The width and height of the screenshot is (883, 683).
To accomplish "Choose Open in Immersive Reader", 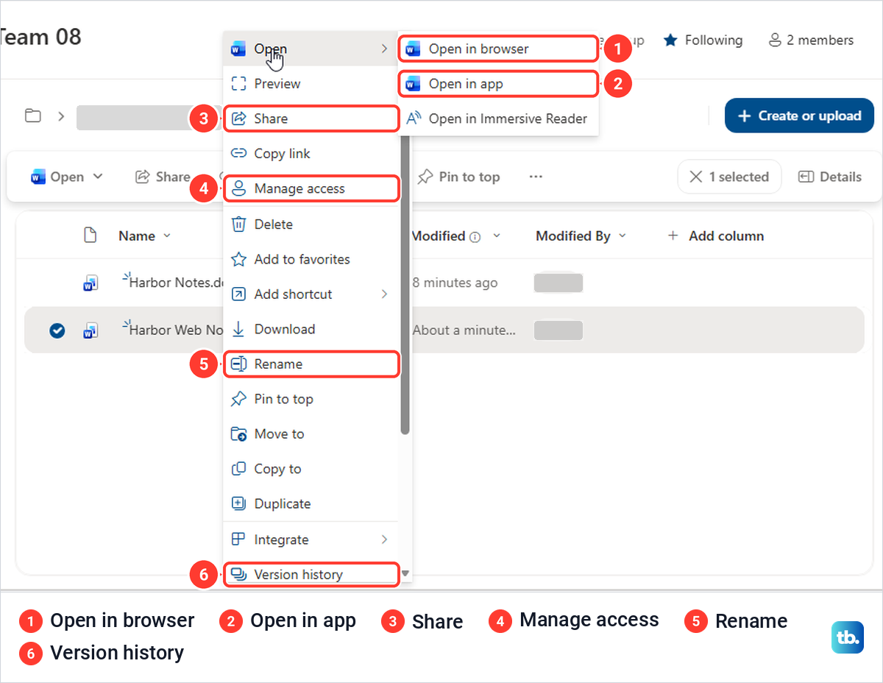I will tap(497, 118).
